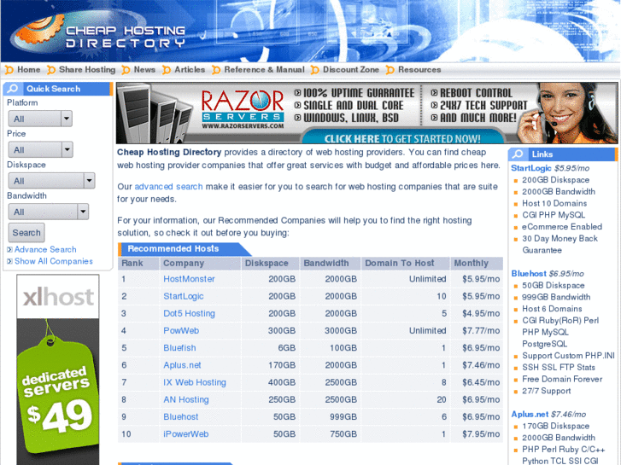Click the Free Domain Forever list item
The image size is (621, 465).
click(x=562, y=379)
